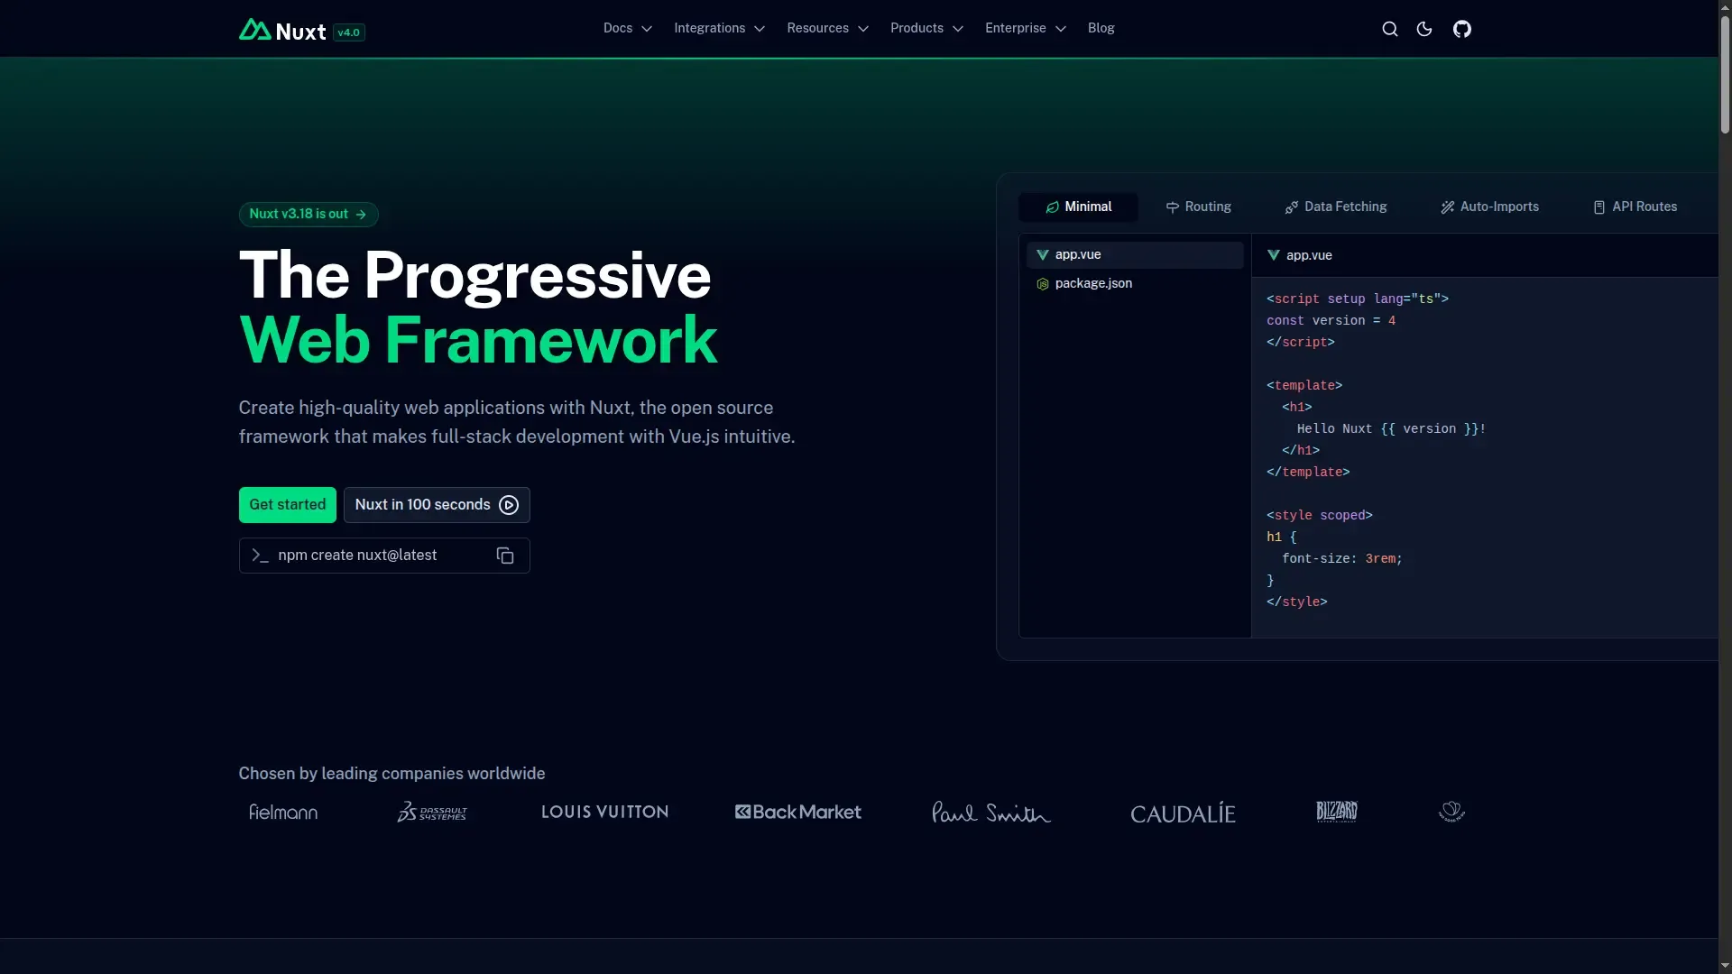1732x974 pixels.
Task: Copy the npm command using the copy icon
Action: tap(504, 555)
